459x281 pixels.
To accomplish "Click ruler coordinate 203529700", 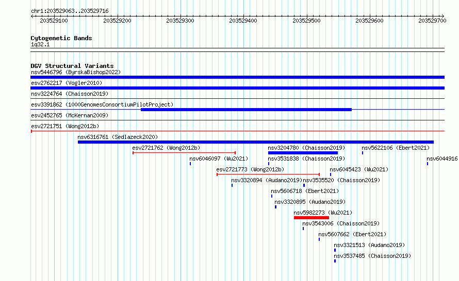I will (432, 21).
